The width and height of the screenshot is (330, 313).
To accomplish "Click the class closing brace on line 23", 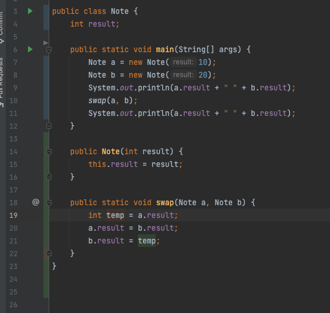I will pos(54,266).
